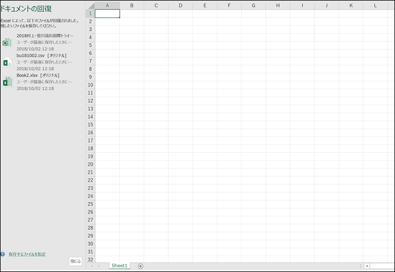Screen dimensions: 395x272
Task: Select column A header
Action: pyautogui.click(x=107, y=6)
